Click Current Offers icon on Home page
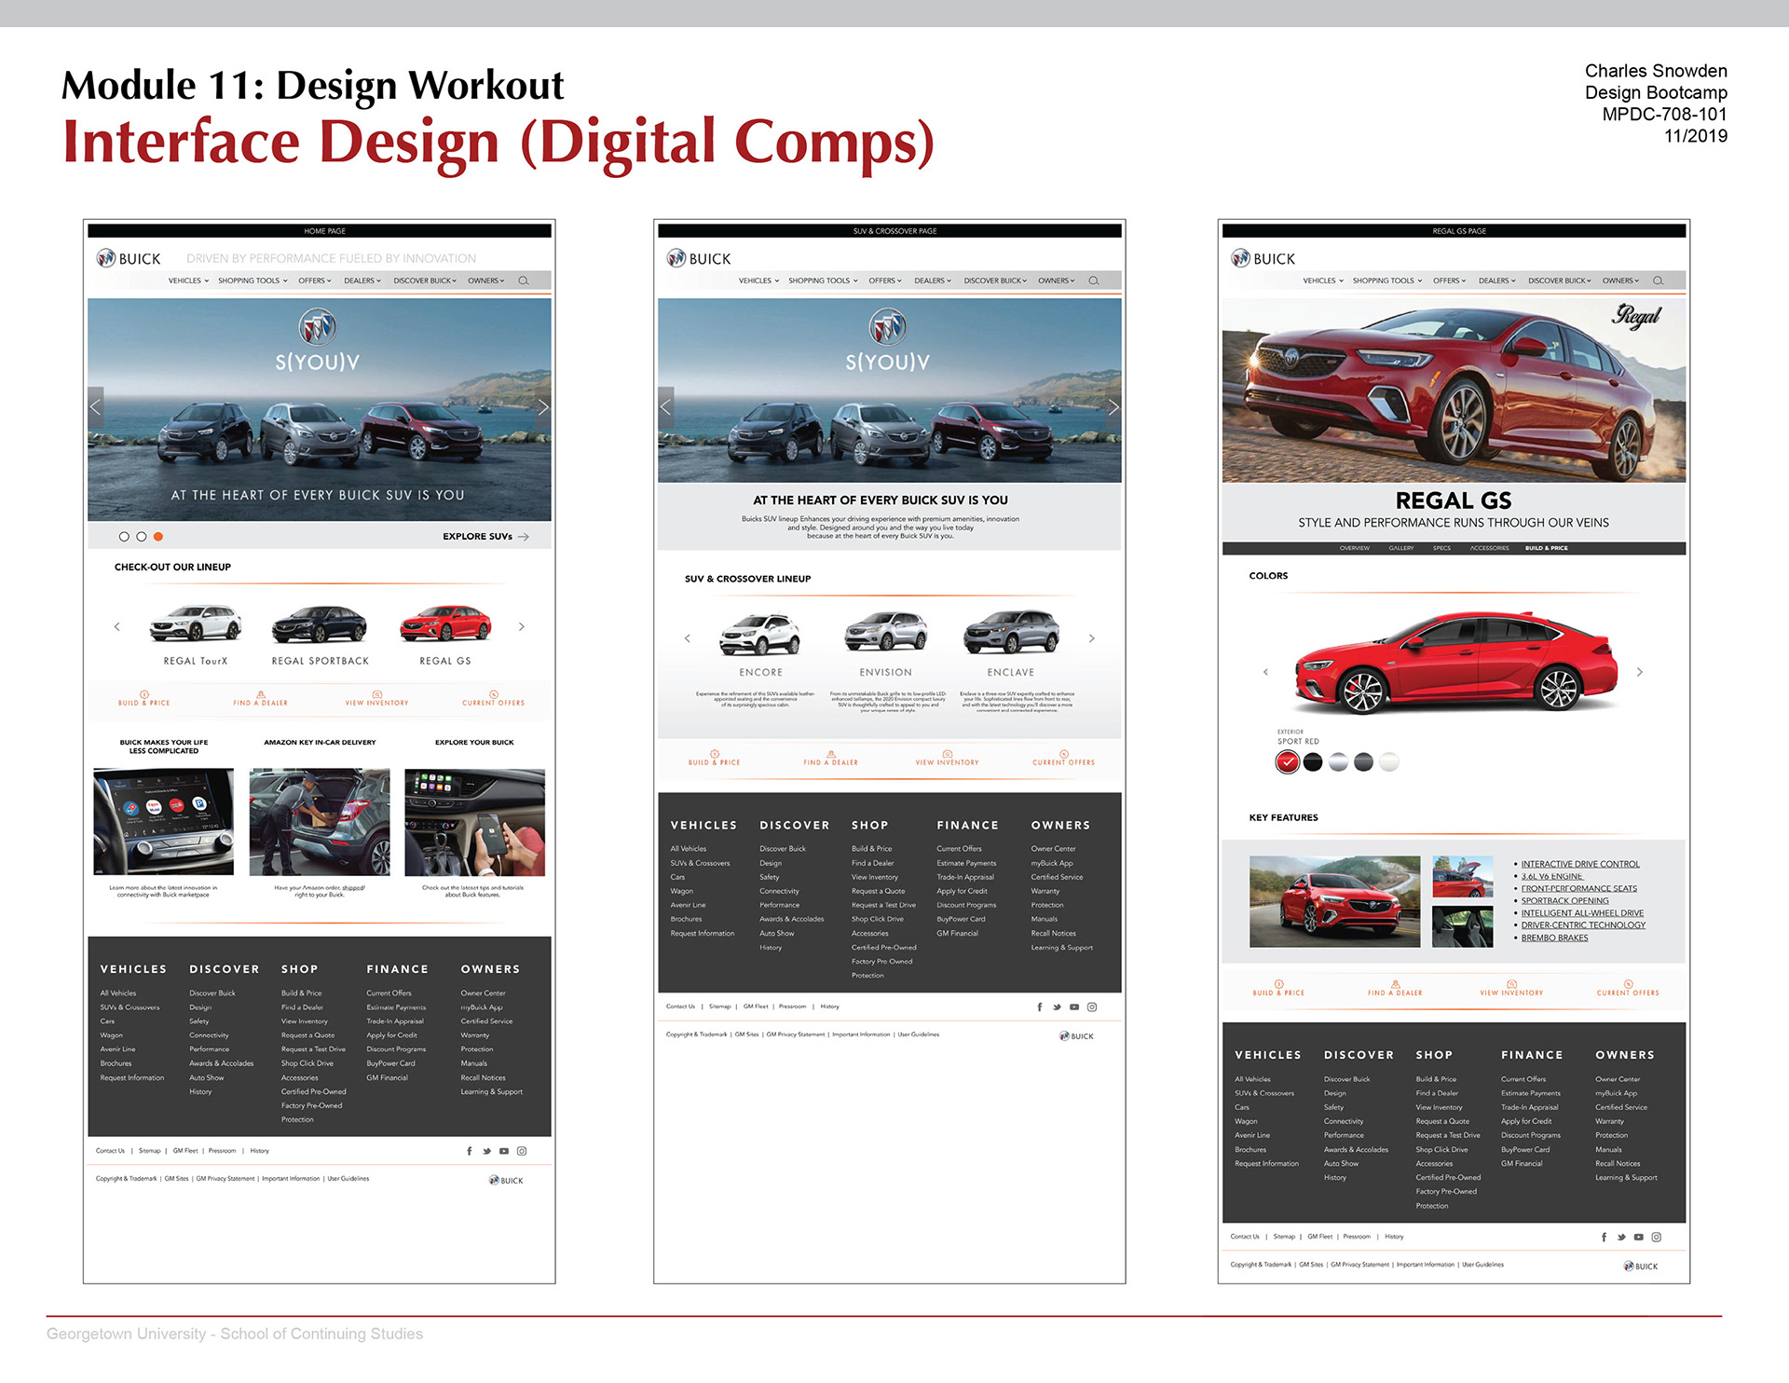The image size is (1789, 1383). (493, 694)
